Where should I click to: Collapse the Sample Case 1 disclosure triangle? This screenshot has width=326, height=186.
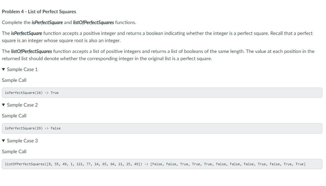(x=3, y=69)
